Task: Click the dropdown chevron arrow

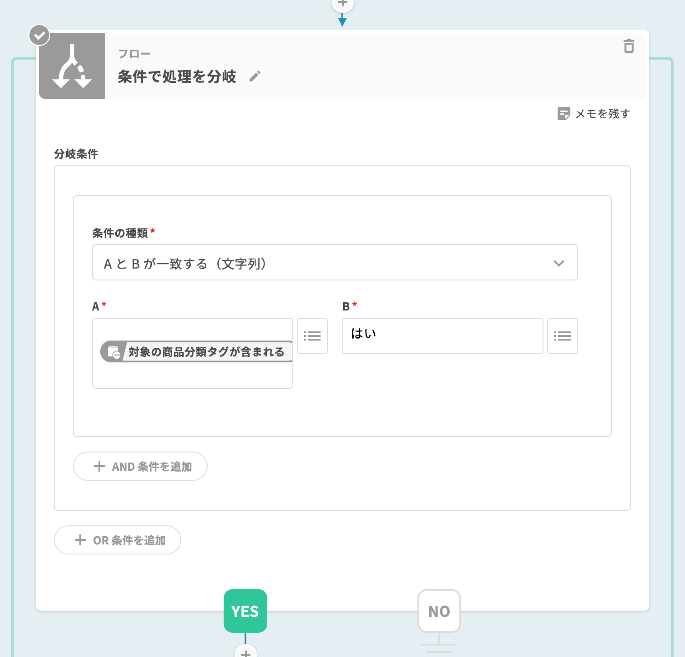Action: [558, 263]
